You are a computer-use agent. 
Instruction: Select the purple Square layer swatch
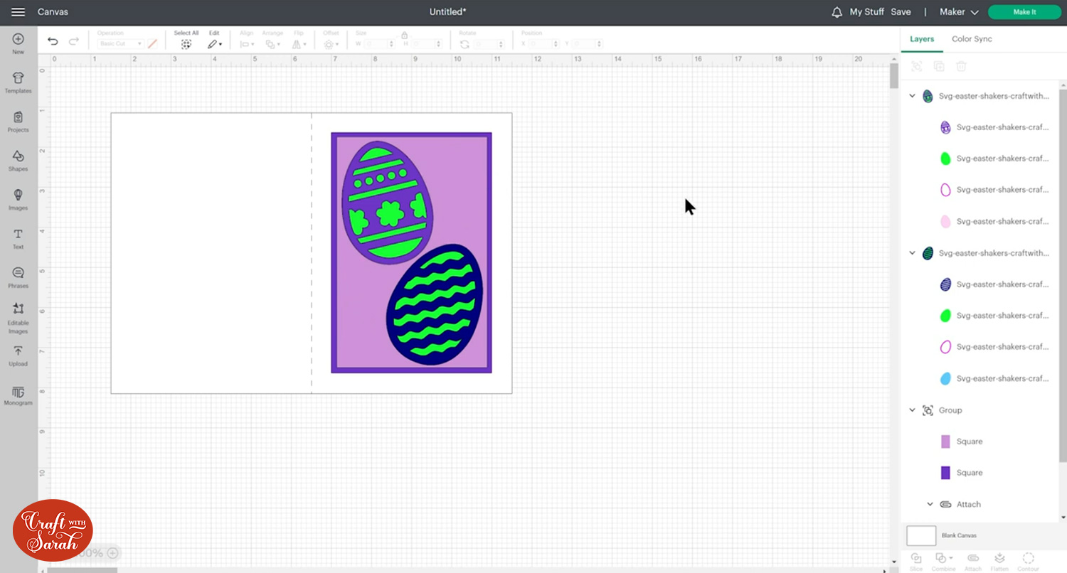click(945, 473)
